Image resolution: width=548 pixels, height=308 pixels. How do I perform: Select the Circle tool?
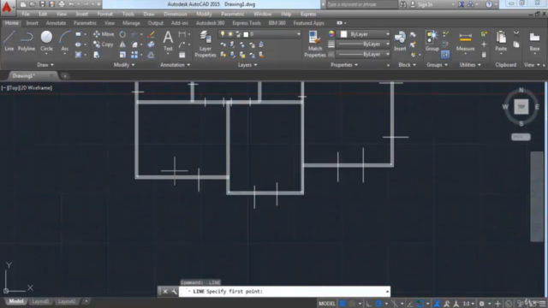(x=46, y=41)
